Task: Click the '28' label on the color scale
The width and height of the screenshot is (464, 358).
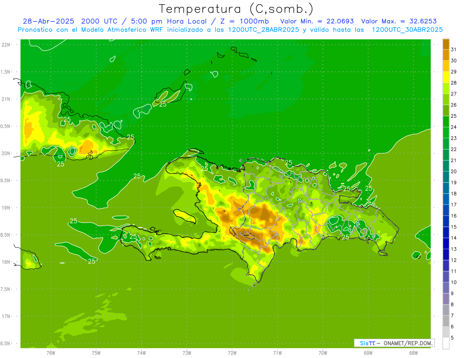Action: point(454,83)
